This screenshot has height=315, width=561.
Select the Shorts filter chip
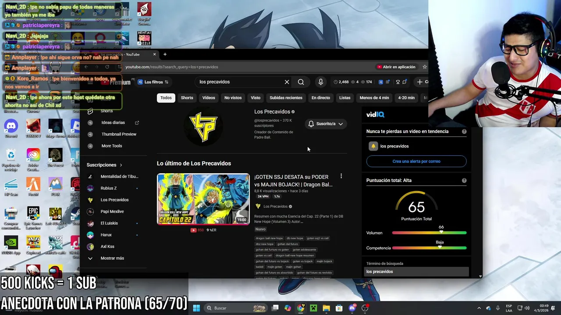click(x=187, y=98)
